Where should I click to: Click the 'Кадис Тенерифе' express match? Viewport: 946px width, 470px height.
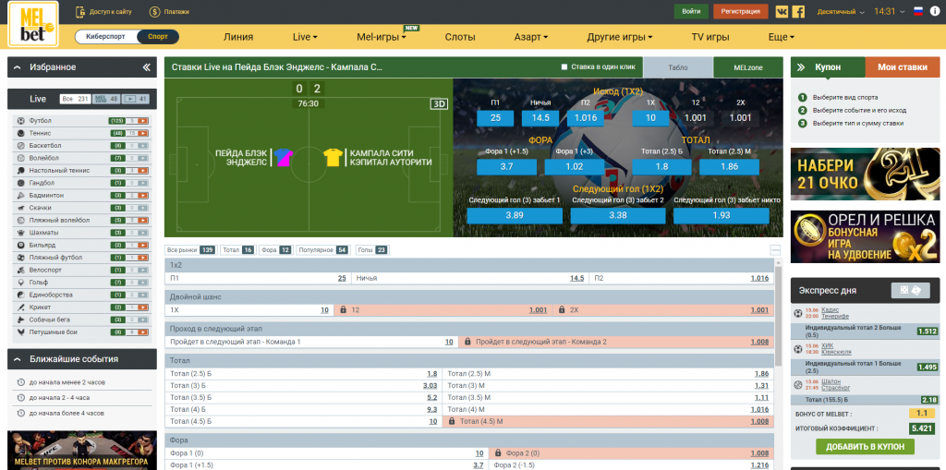click(835, 312)
